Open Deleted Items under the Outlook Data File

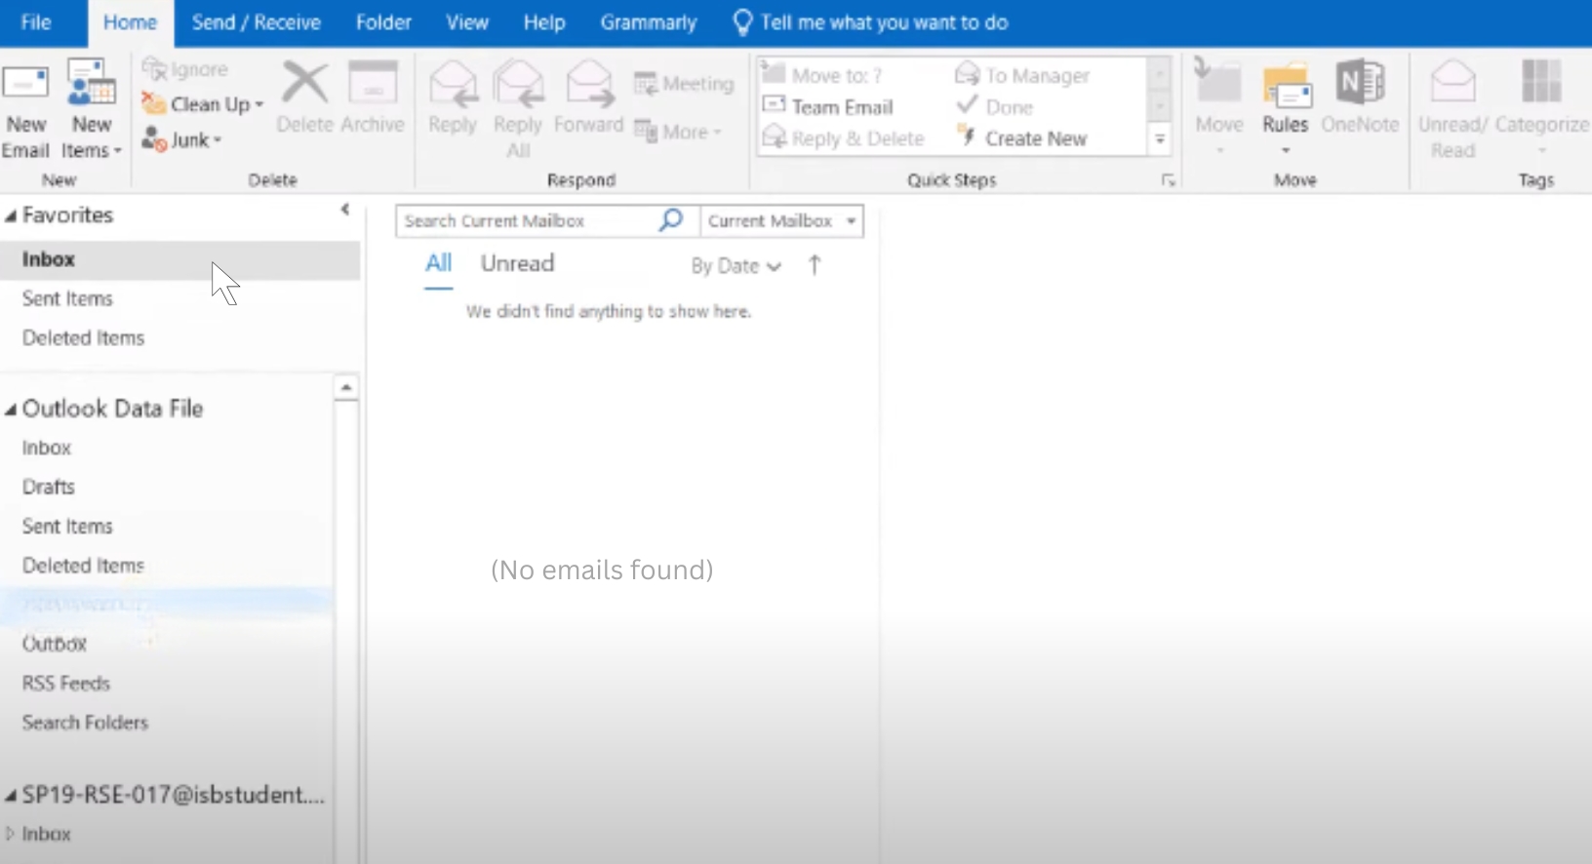(x=83, y=565)
